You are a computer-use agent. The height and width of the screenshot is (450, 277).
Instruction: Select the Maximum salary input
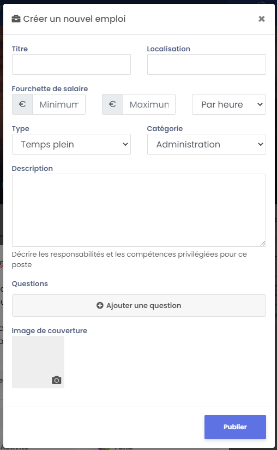click(x=149, y=104)
